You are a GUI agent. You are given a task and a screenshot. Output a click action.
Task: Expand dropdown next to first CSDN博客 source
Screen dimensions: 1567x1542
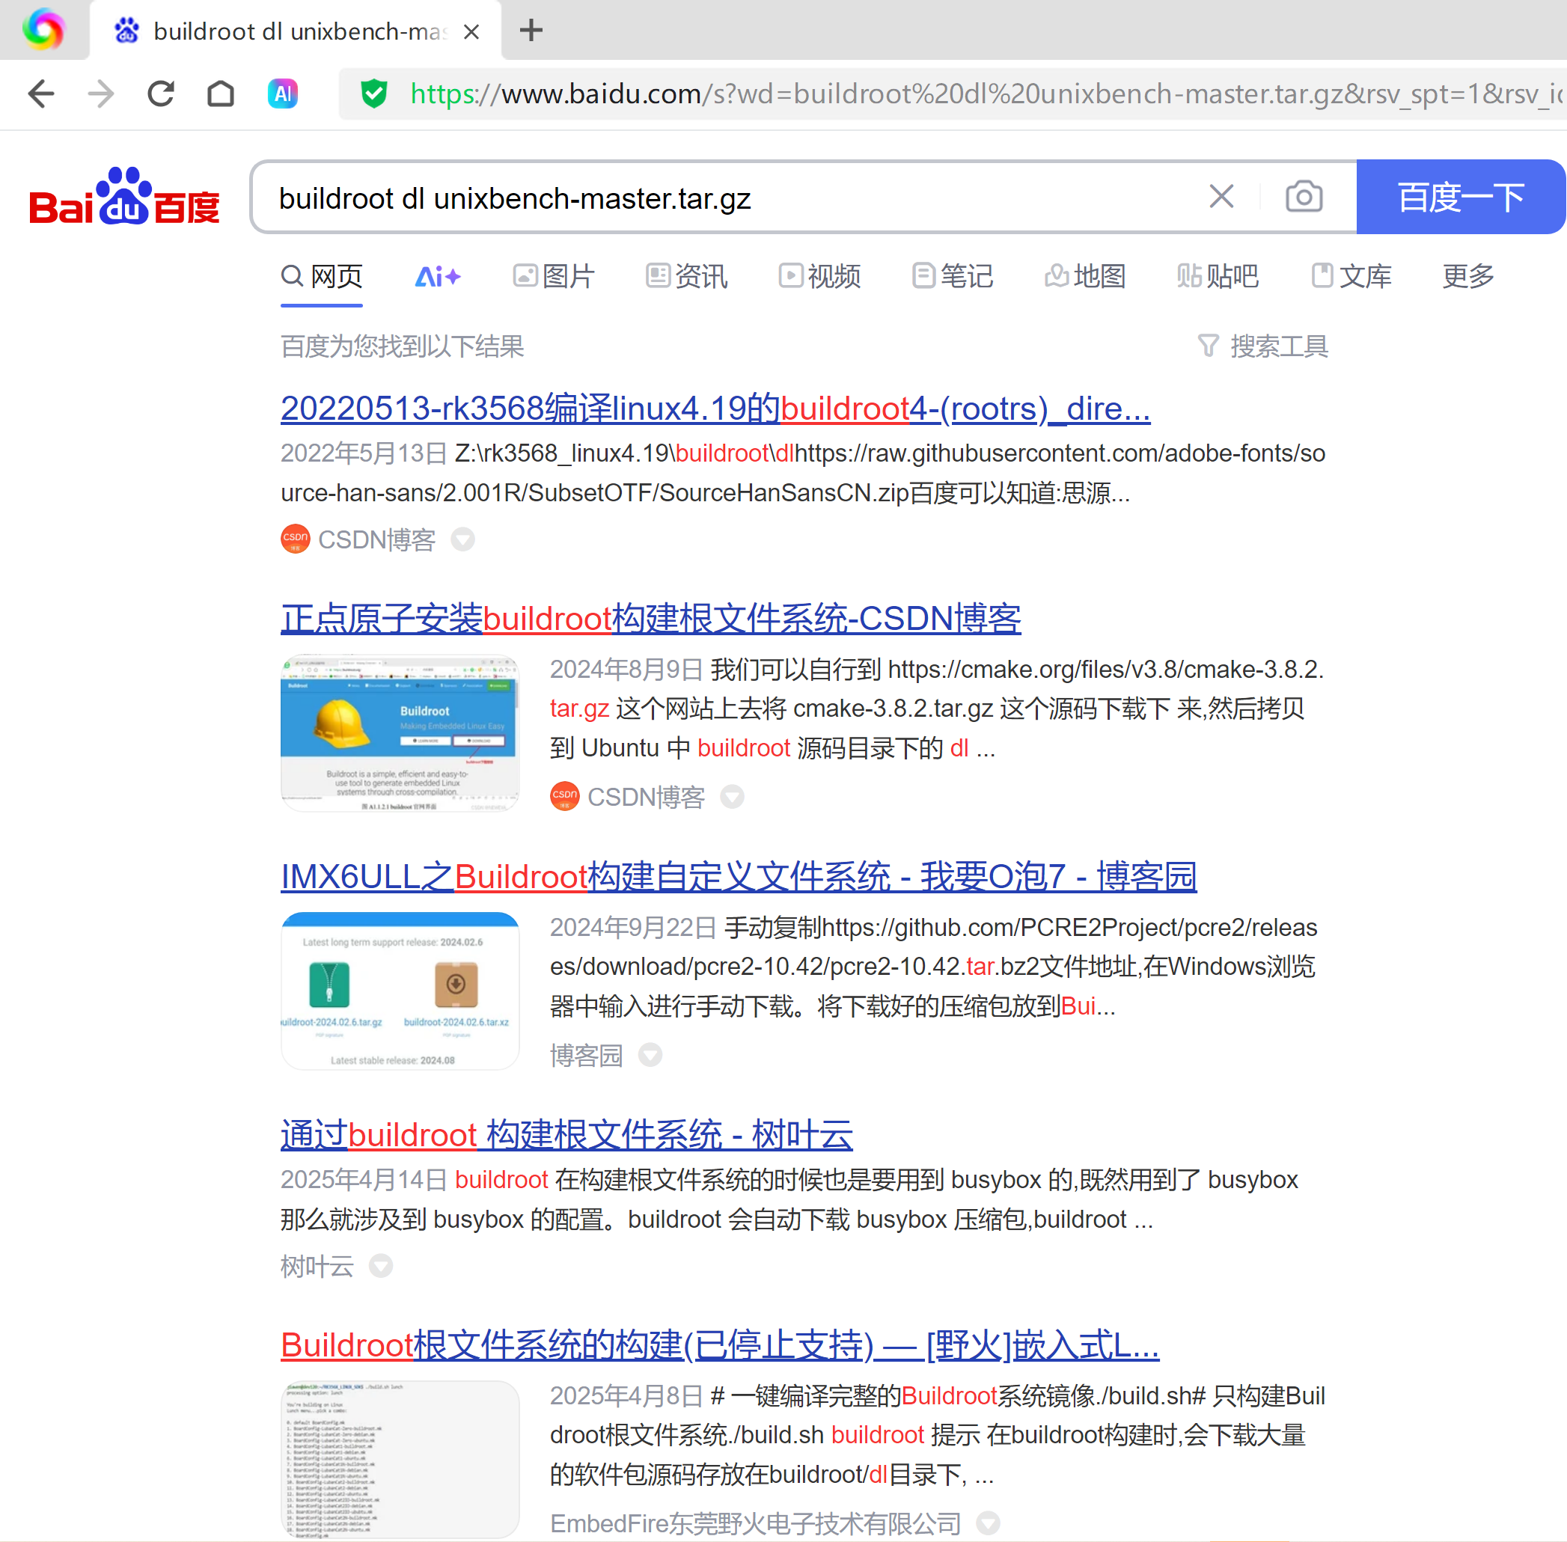(462, 539)
